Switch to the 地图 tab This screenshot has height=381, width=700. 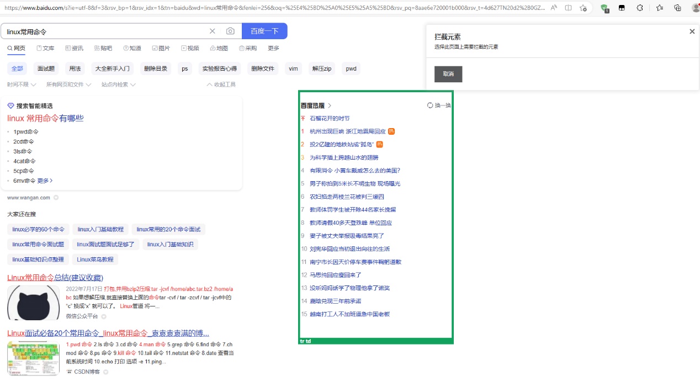pyautogui.click(x=219, y=48)
